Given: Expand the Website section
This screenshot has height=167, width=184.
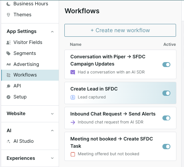Looking at the screenshot, I should [x=52, y=114].
